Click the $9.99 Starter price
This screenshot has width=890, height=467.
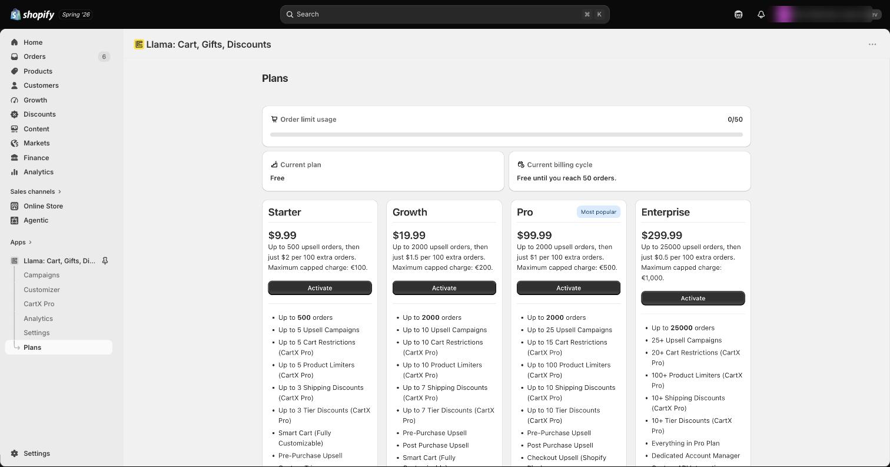283,235
